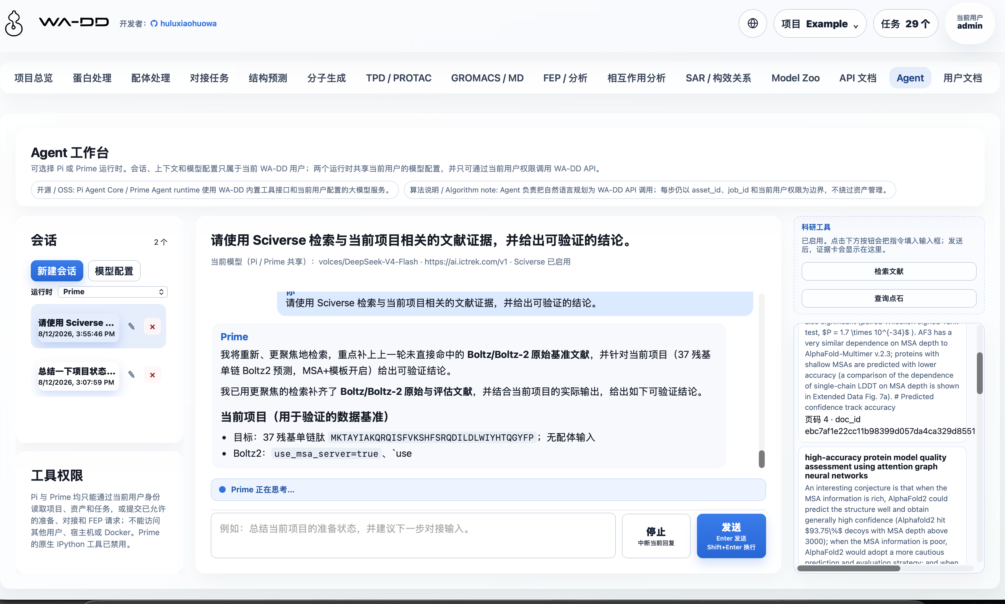Open the 相互作用分析 tab
The image size is (1005, 604).
(x=636, y=78)
